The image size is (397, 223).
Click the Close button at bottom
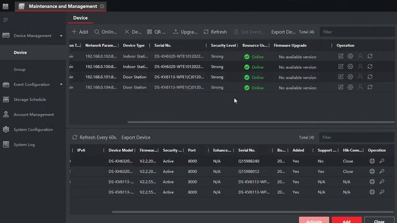click(x=379, y=221)
